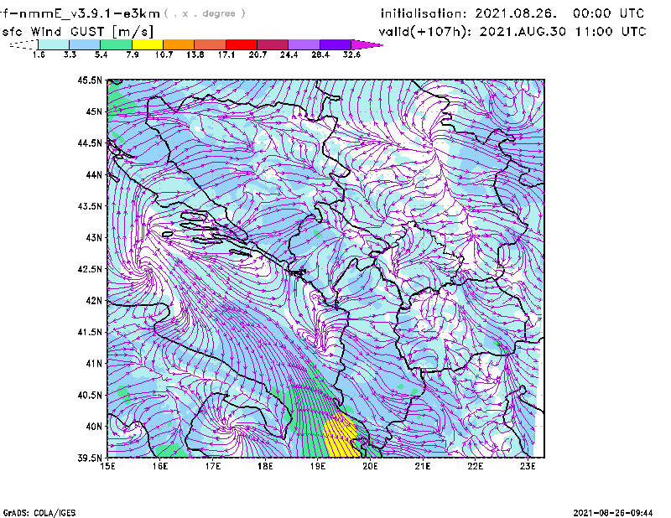Click the '17E' longitude label

tap(213, 466)
